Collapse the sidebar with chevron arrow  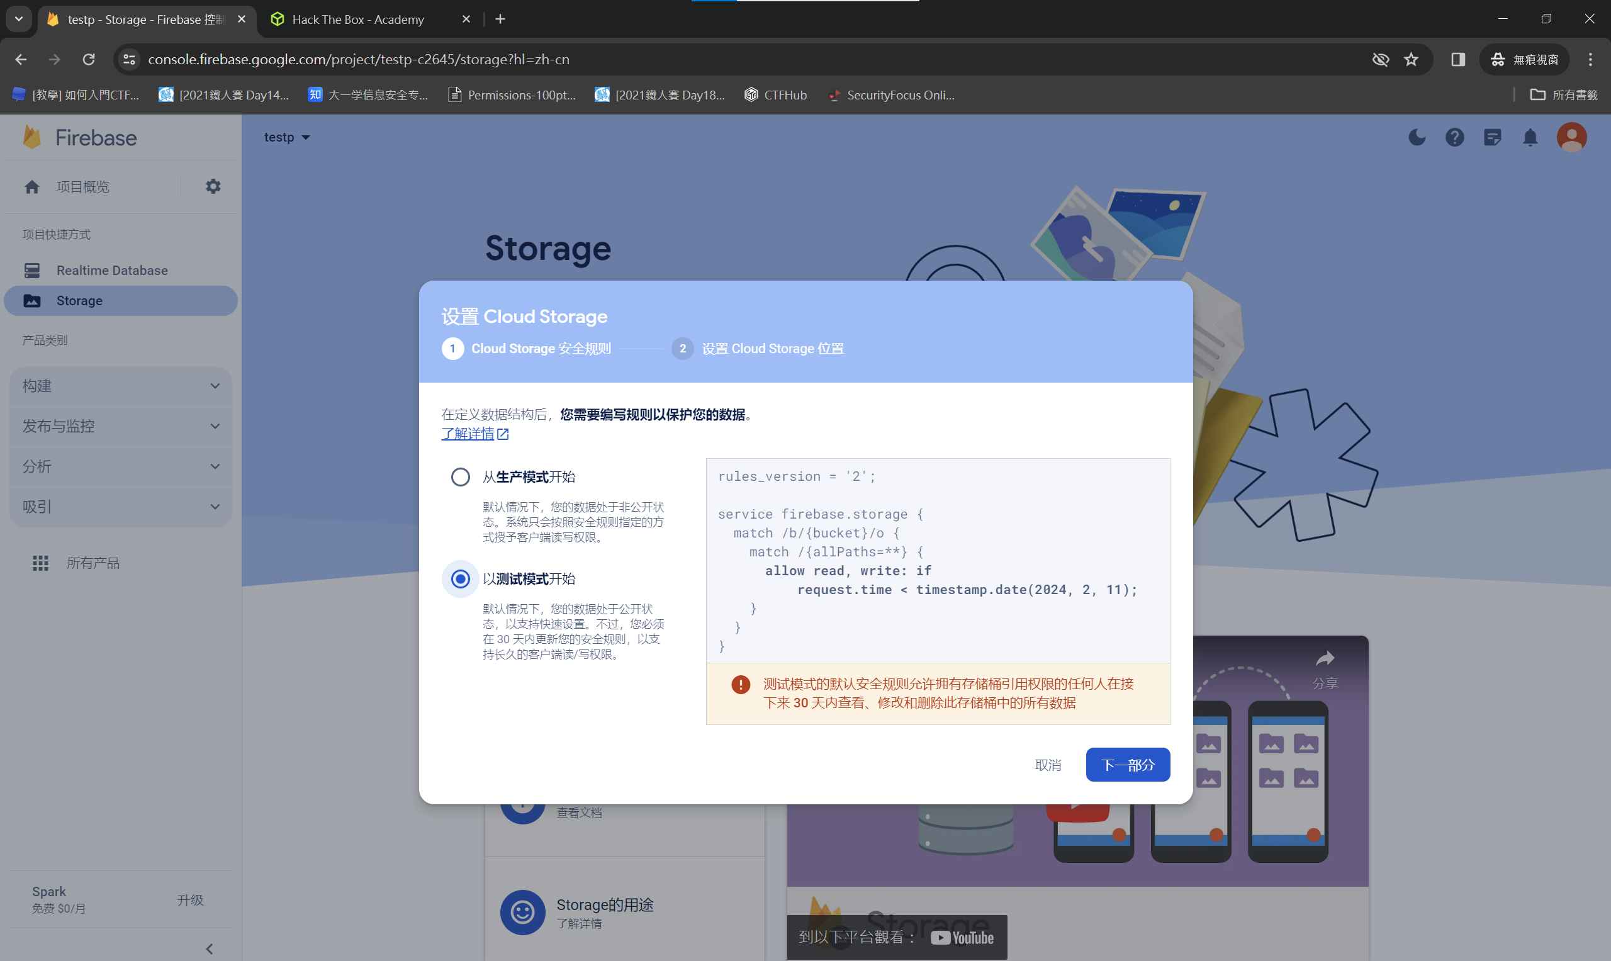[209, 948]
